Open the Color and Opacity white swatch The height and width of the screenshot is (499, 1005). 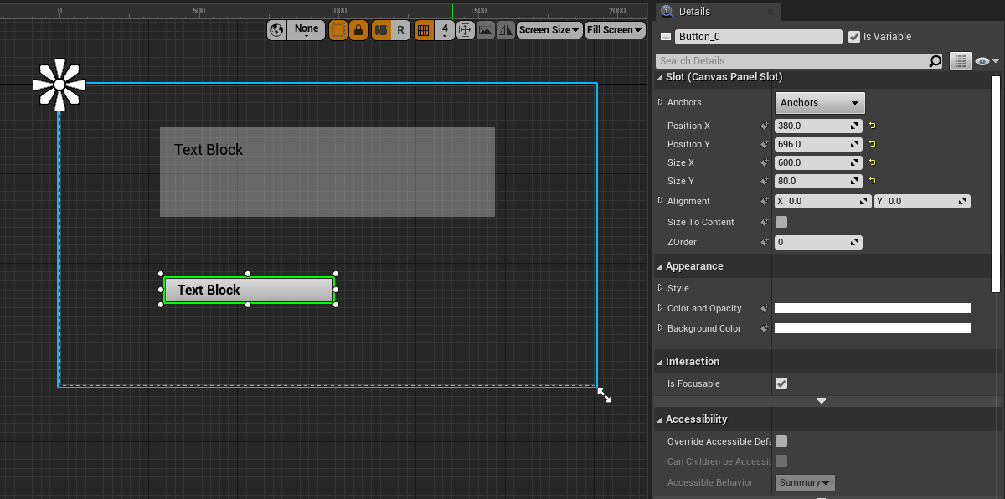pos(873,308)
